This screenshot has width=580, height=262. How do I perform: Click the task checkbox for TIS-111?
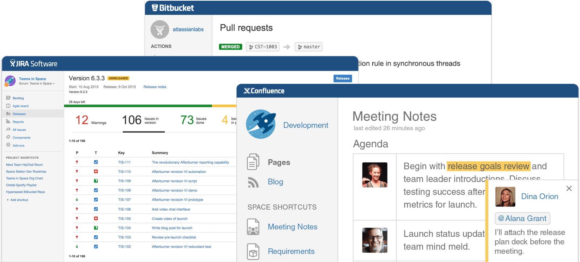pyautogui.click(x=96, y=162)
